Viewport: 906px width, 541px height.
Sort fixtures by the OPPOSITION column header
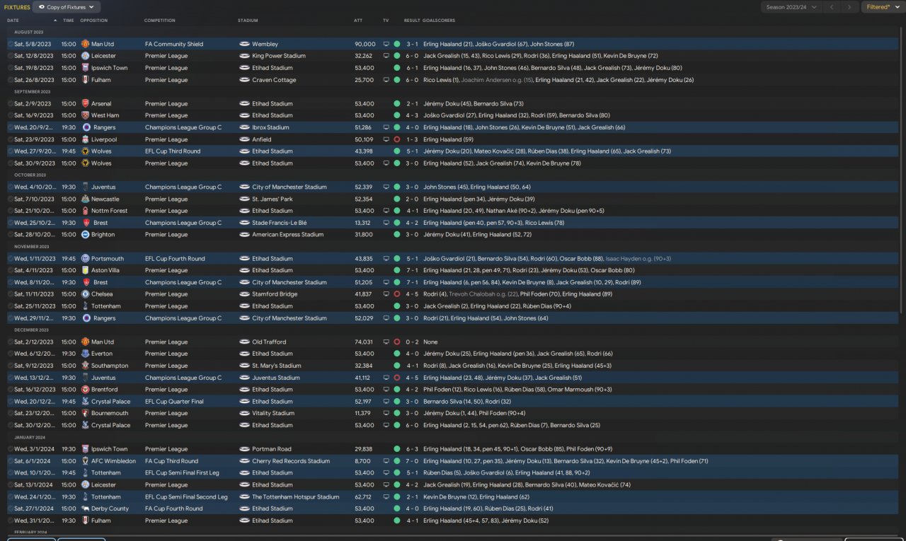coord(94,21)
